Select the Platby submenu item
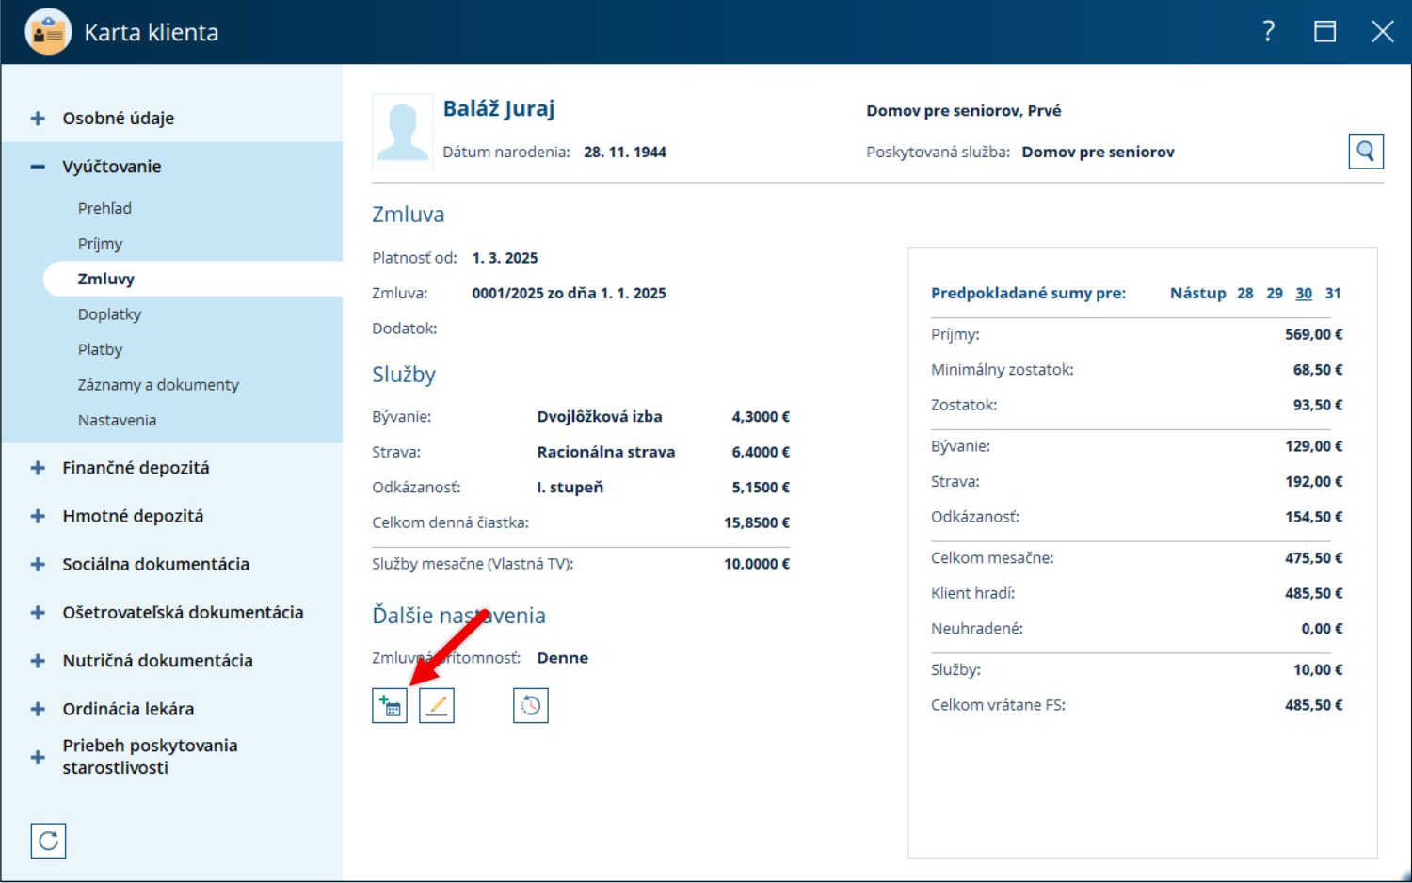 (x=100, y=349)
